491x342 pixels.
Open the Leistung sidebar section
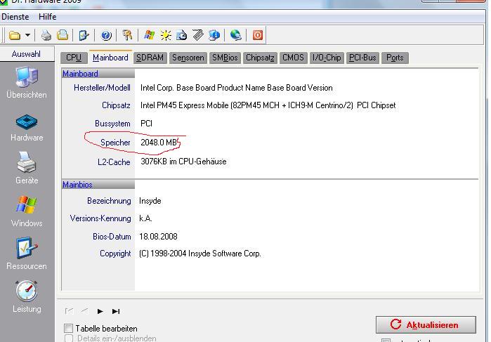click(27, 296)
